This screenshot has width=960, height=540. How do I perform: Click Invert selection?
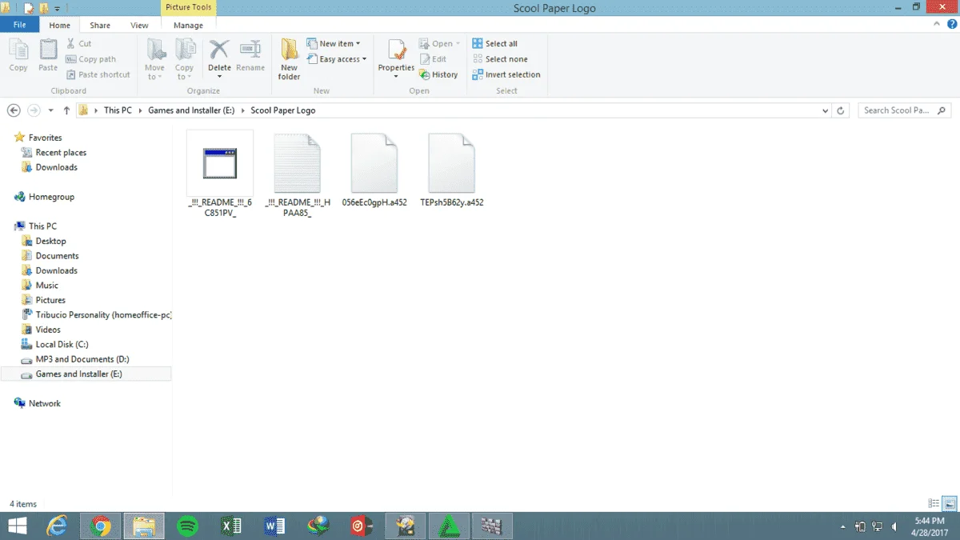(506, 74)
